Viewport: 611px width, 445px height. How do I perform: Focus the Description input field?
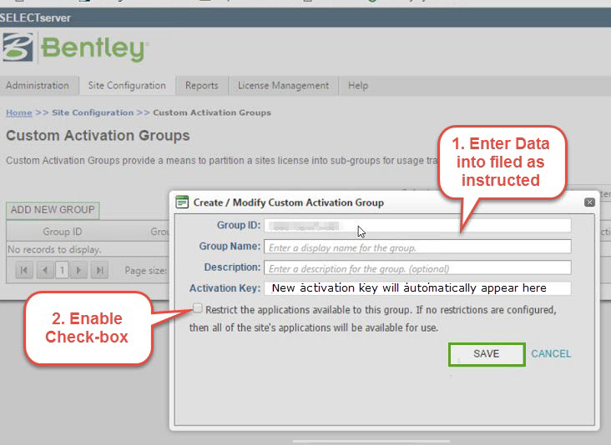click(x=417, y=268)
